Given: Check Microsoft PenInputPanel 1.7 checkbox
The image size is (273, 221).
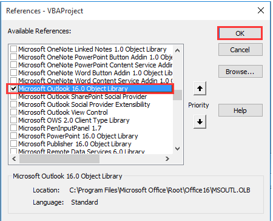Looking at the screenshot, I should [13, 128].
